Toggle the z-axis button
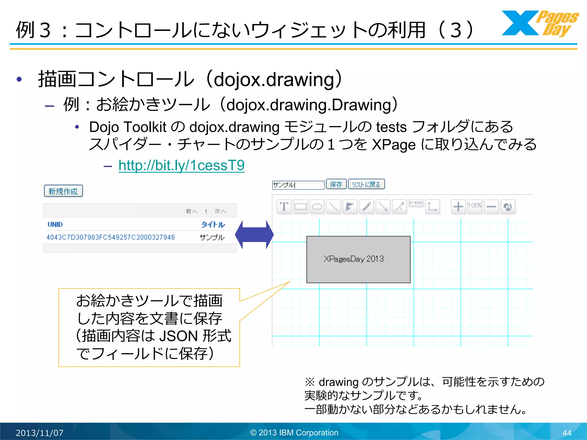Screen dimensions: 587x440 click(x=416, y=203)
